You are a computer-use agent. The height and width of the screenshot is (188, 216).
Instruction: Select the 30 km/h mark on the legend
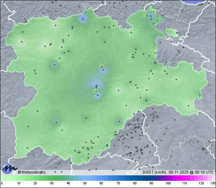point(51,183)
